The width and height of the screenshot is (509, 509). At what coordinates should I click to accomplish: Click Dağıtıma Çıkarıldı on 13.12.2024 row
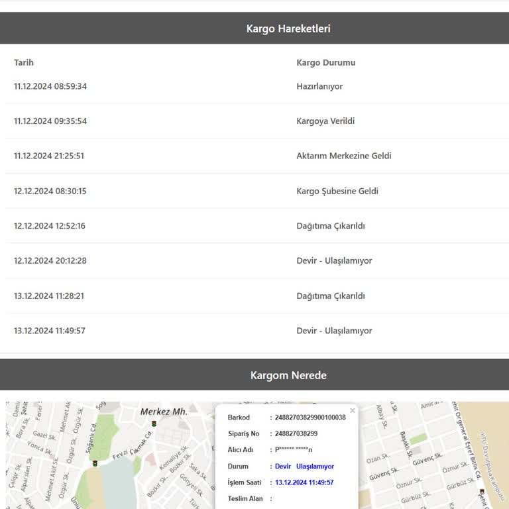pos(331,296)
